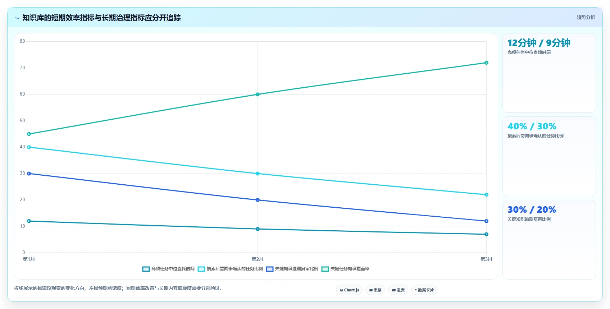The height and width of the screenshot is (309, 610).
Task: Click the 30% / 20% card value
Action: click(532, 209)
